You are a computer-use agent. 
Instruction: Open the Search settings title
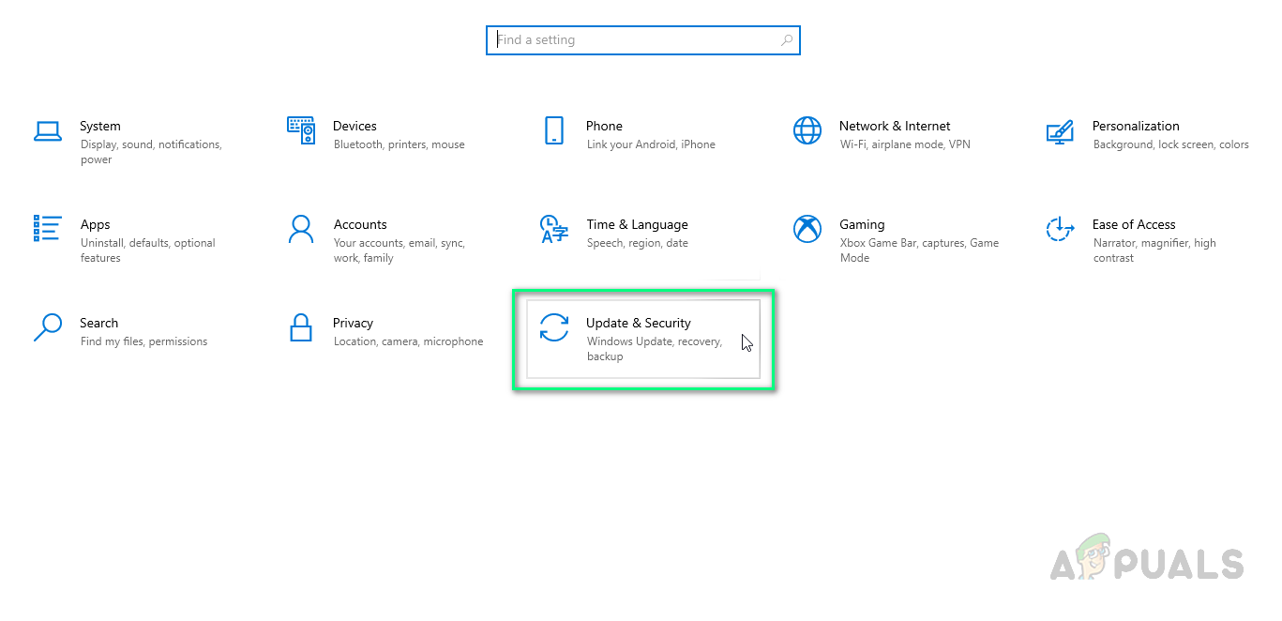click(x=99, y=323)
